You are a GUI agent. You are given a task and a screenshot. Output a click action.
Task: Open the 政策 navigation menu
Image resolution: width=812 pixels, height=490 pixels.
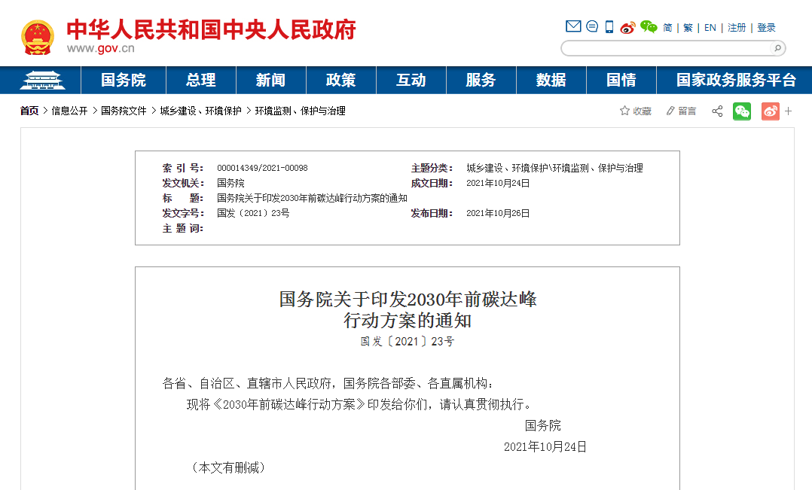click(x=340, y=81)
